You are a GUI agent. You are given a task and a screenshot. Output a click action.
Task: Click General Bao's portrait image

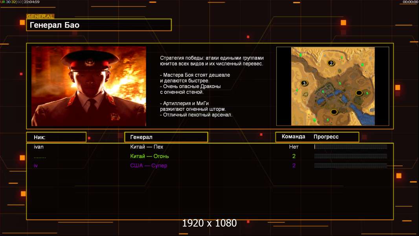coord(89,86)
